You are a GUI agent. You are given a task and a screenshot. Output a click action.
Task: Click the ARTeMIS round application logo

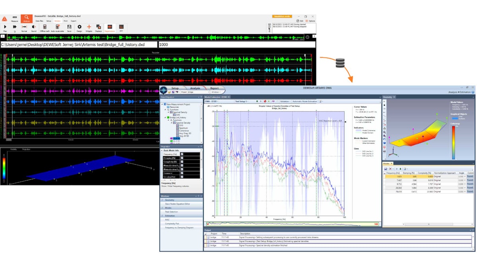pos(164,89)
